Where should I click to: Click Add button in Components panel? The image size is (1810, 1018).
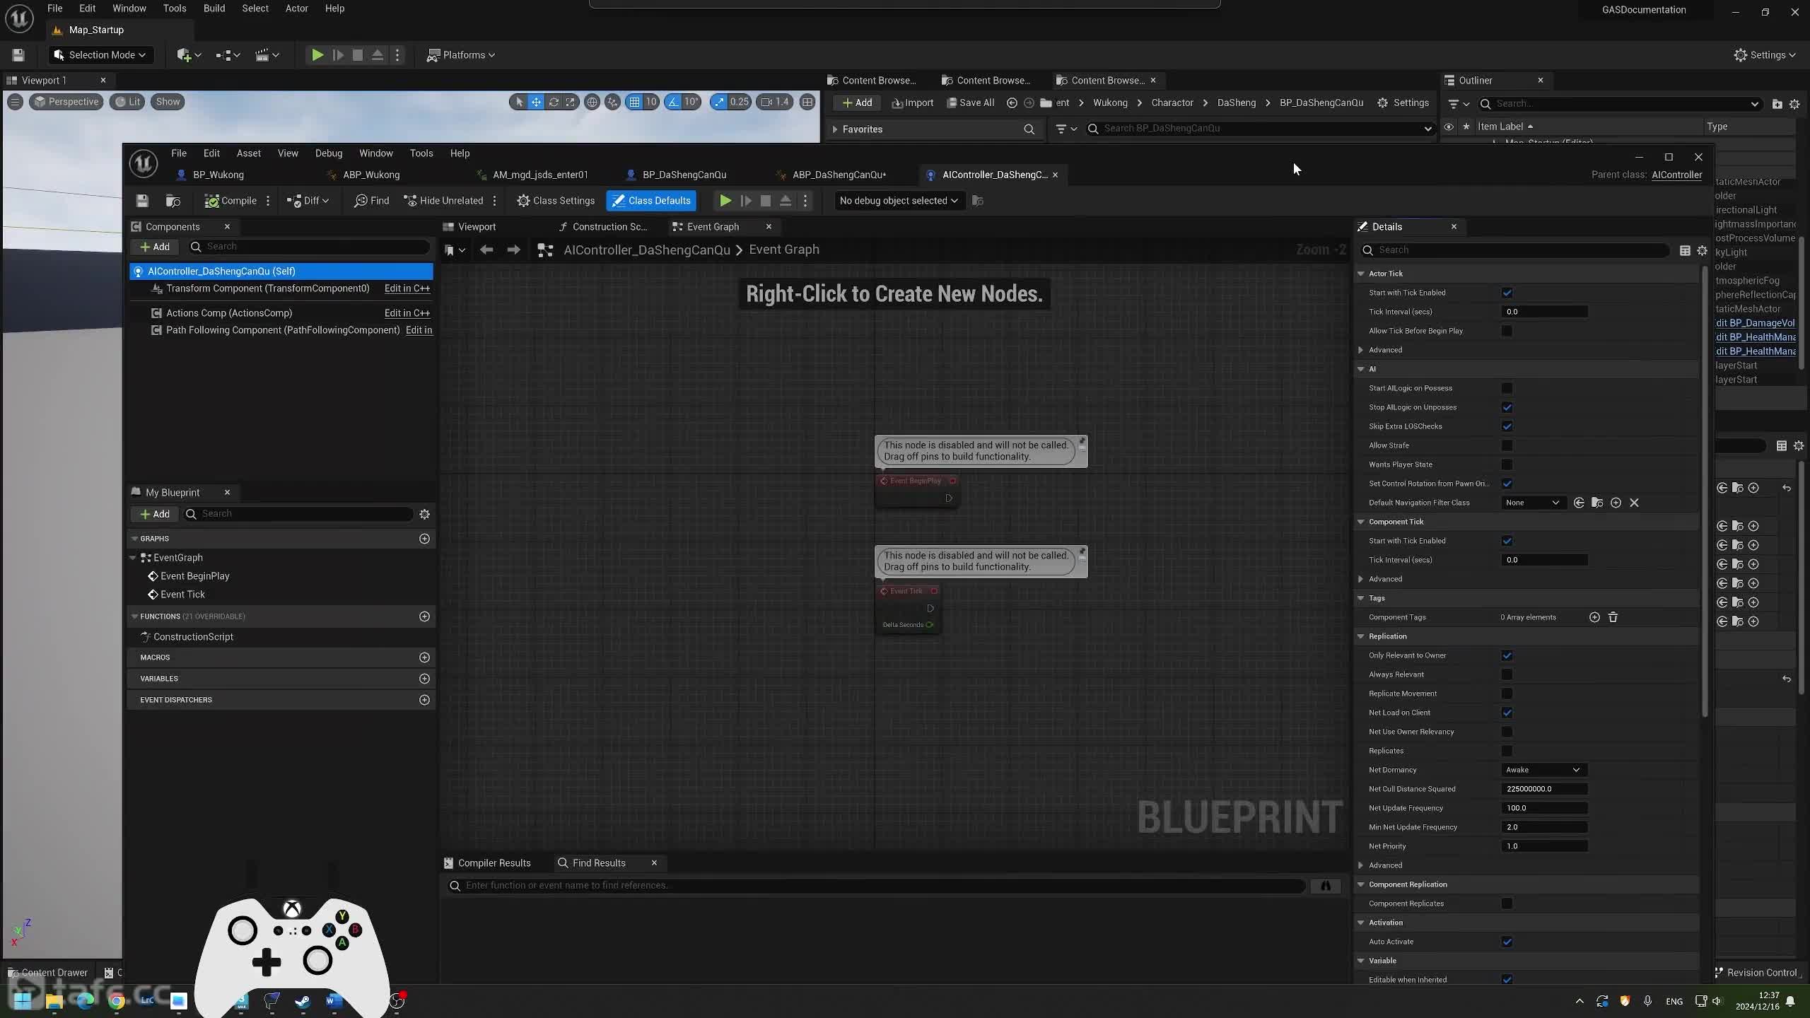click(x=154, y=247)
